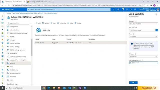The image size is (160, 90).
Task: Select the WebJobDemo table row
Action: (x=81, y=43)
